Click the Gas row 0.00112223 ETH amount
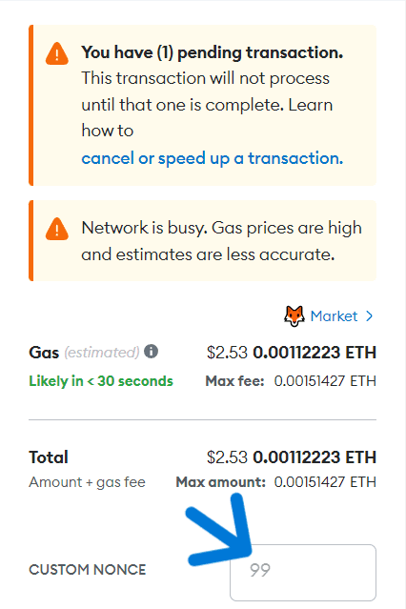 tap(315, 353)
